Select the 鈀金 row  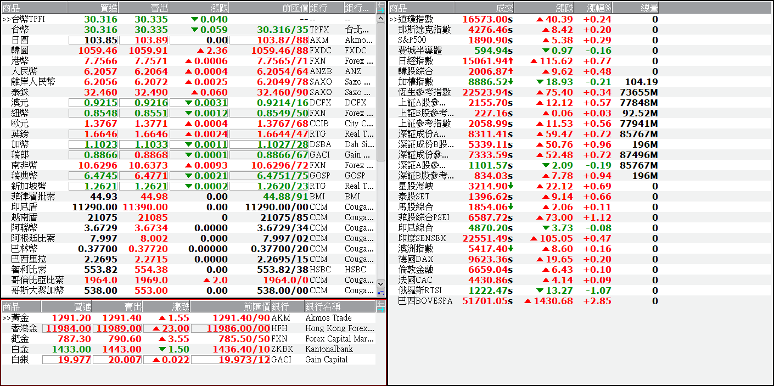point(189,339)
